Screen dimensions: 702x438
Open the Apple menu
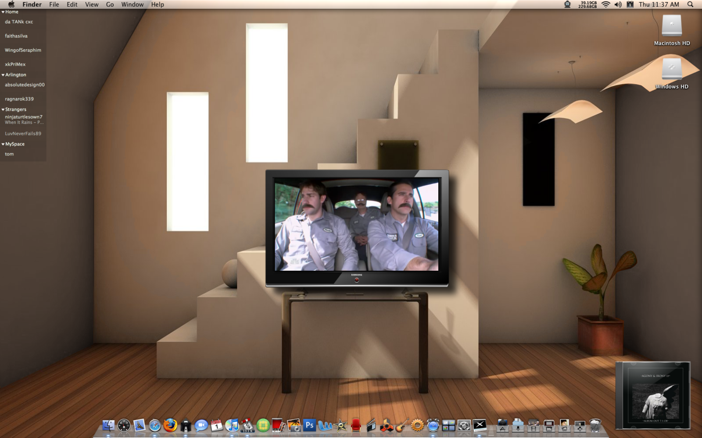pos(11,4)
